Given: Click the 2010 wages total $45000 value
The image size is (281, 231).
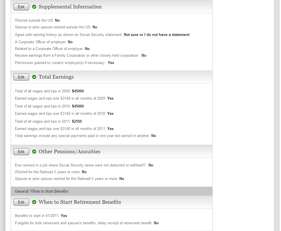Looking at the screenshot, I should 78,106.
